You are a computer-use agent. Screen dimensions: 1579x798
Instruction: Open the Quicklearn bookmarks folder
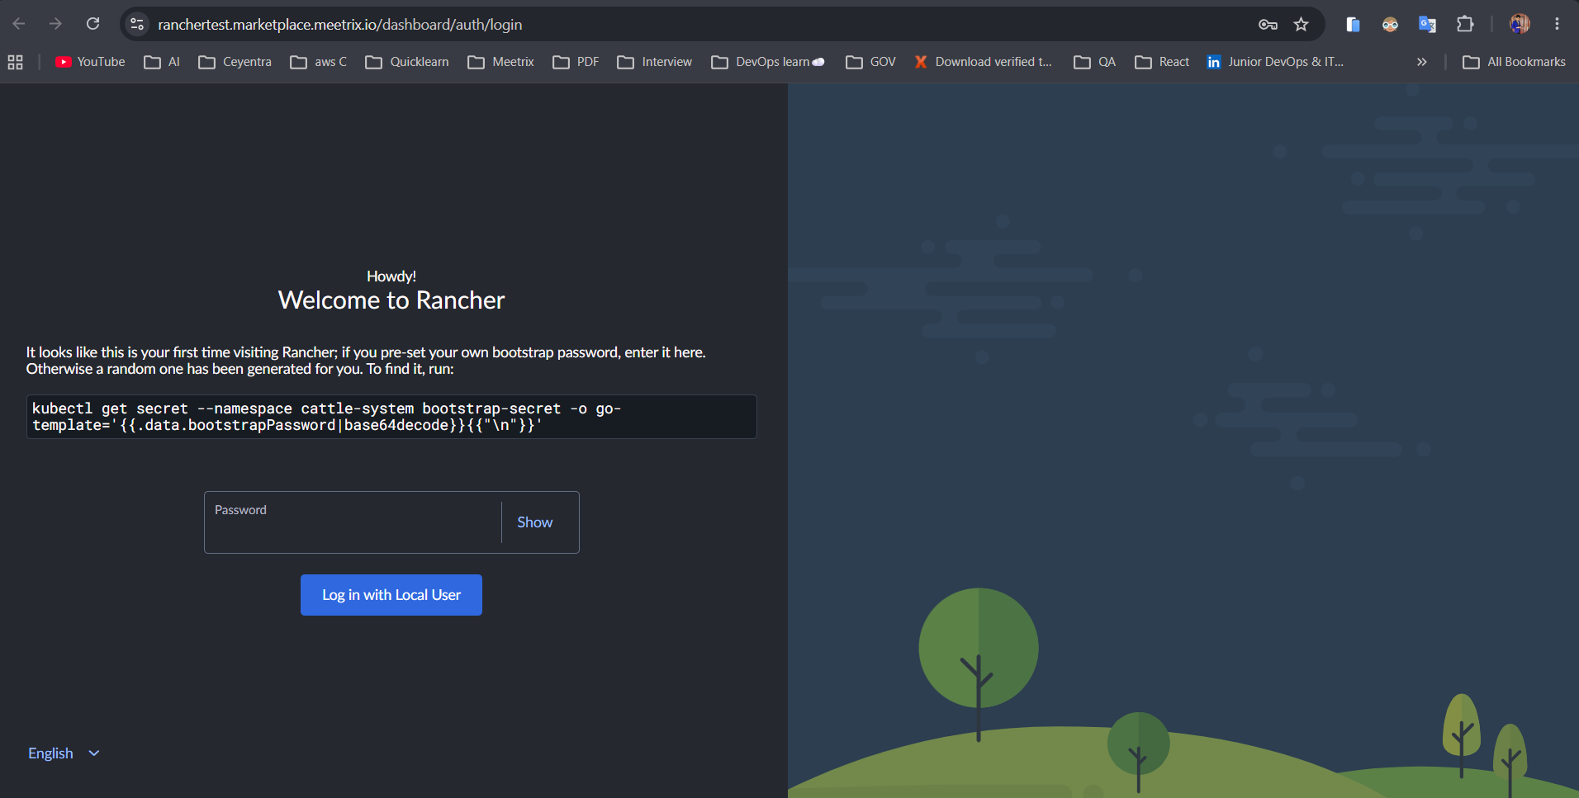coord(407,62)
